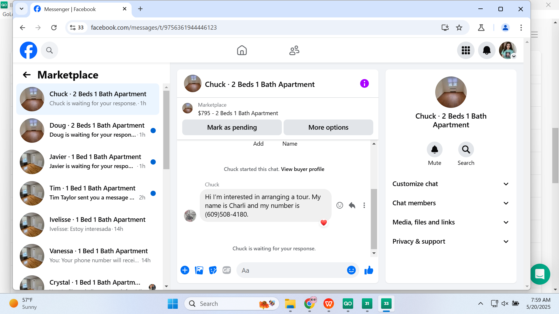This screenshot has width=559, height=314.
Task: Choose a sticker icon
Action: tap(213, 270)
